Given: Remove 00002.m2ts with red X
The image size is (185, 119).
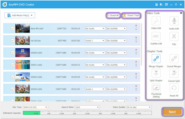Looking at the screenshot, I should pyautogui.click(x=136, y=74).
